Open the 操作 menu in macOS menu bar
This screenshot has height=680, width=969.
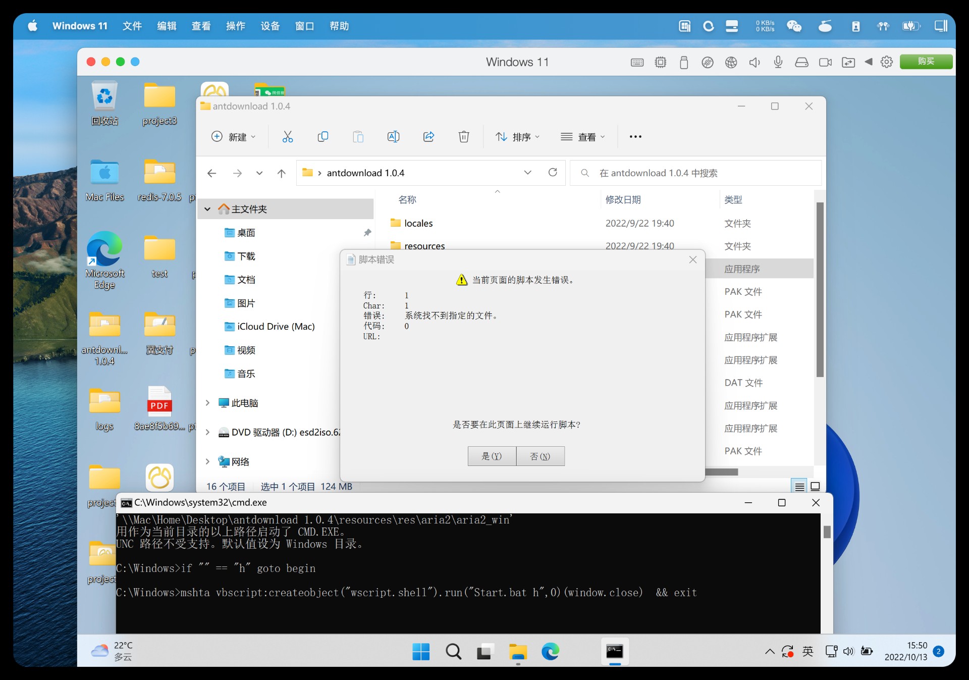click(236, 26)
